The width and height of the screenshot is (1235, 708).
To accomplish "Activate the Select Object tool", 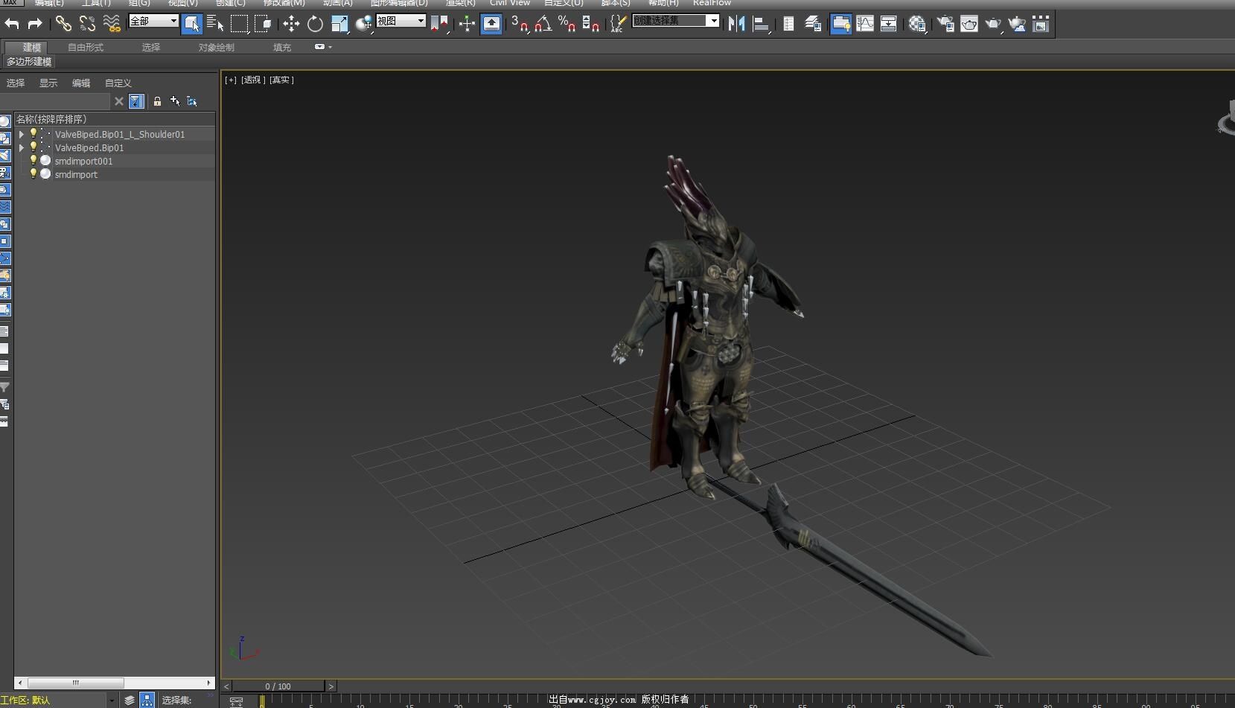I will point(191,24).
